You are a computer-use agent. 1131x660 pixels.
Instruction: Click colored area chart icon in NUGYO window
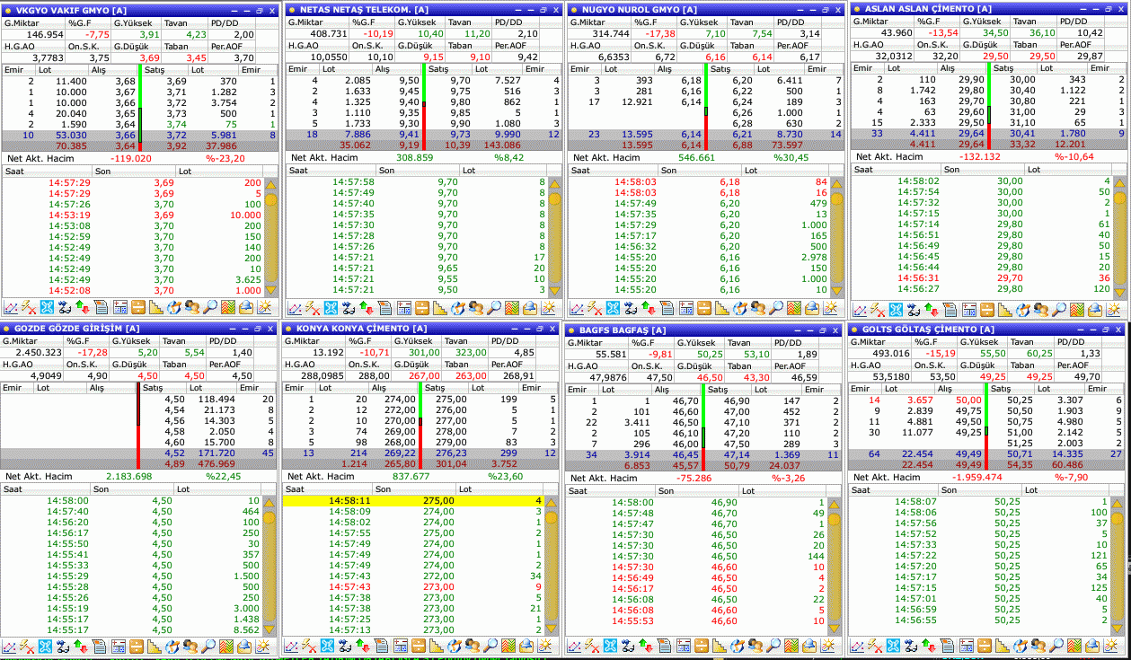tap(792, 308)
